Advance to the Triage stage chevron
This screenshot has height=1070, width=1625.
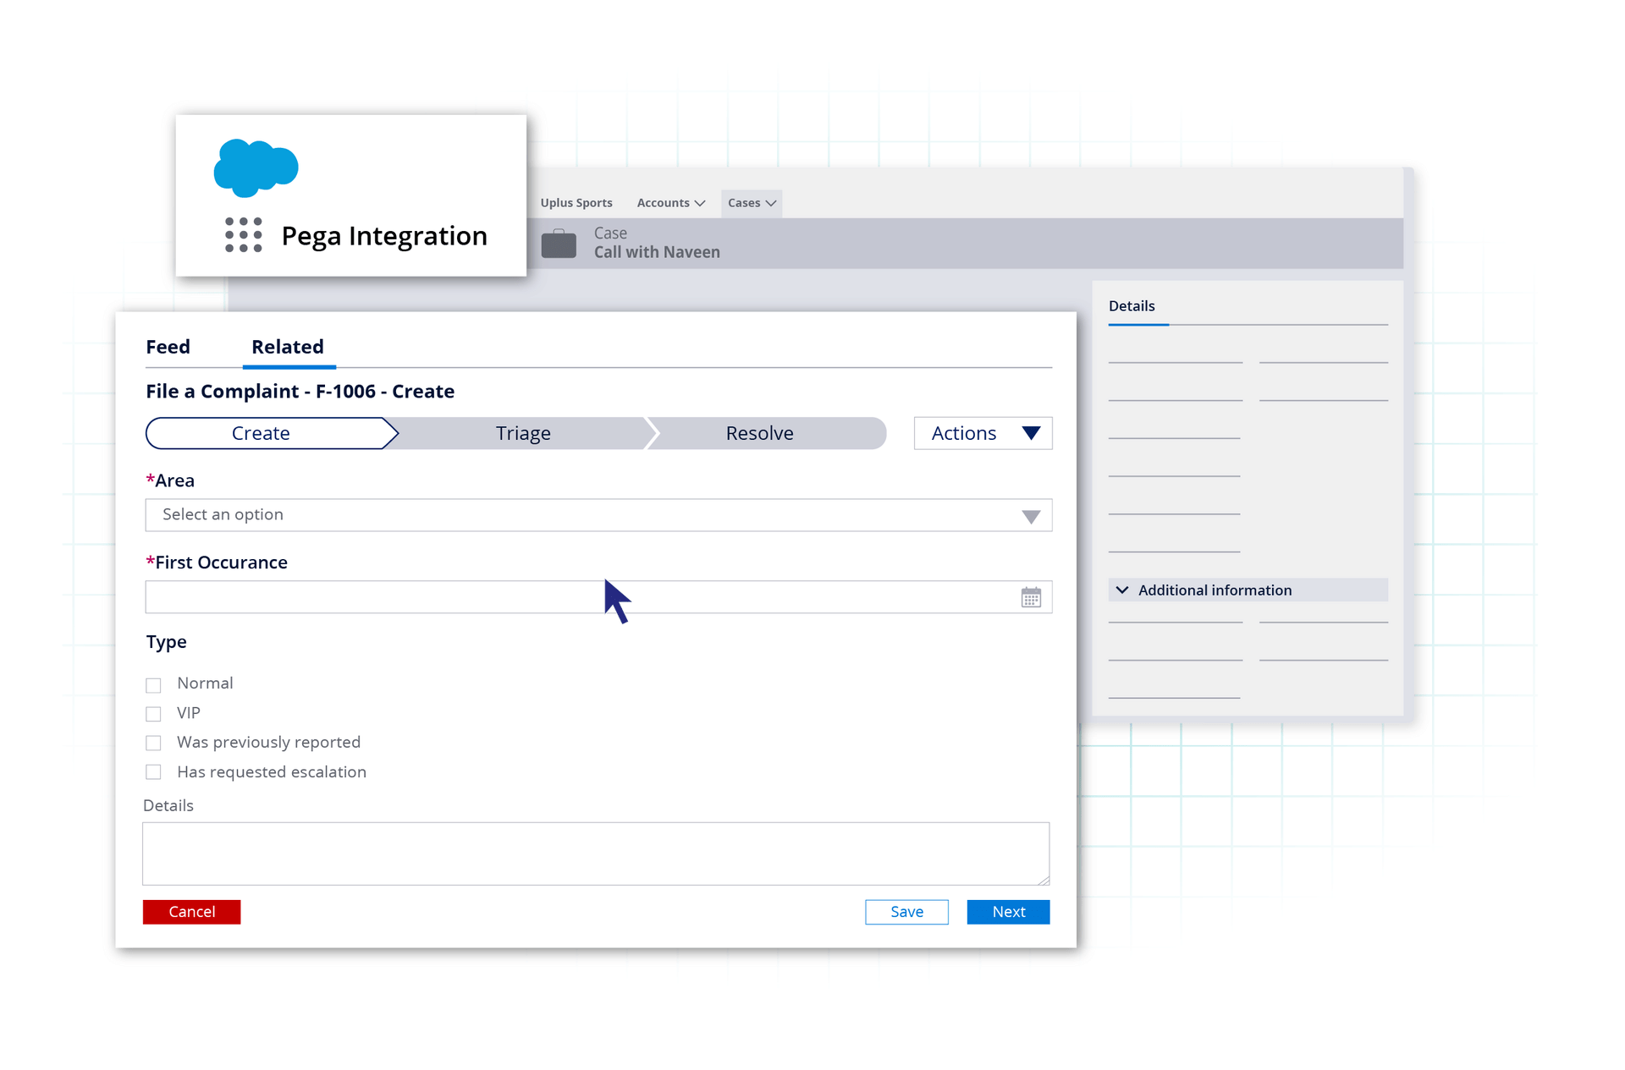point(522,432)
